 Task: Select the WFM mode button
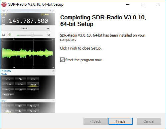8,89
